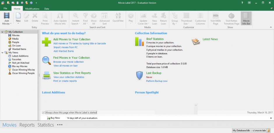The image size is (274, 133).
Task: Open Customize Columns tool
Action: coord(200,19)
